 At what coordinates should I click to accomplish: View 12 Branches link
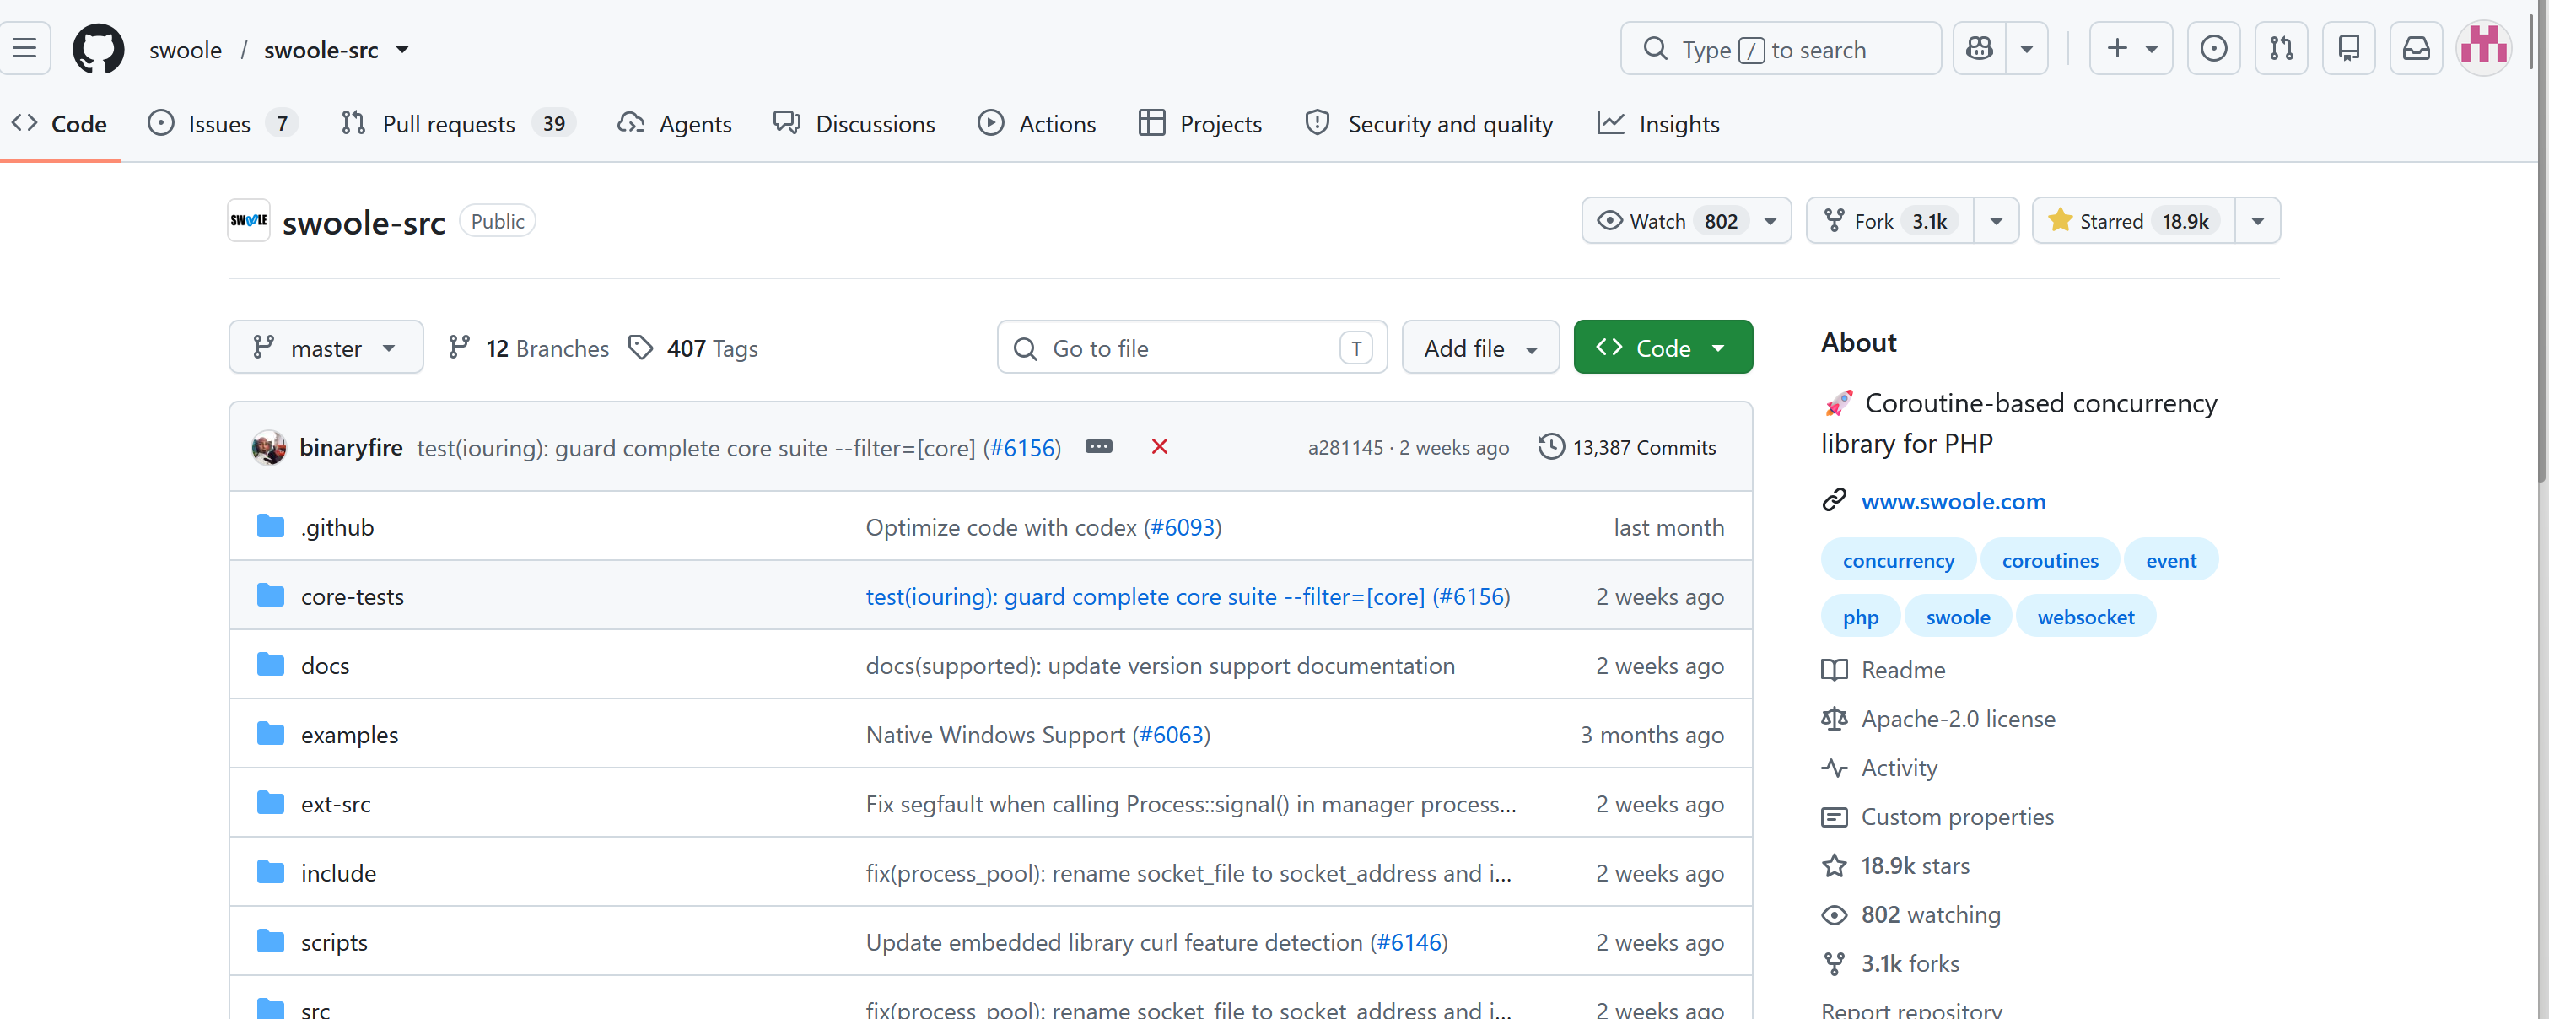(528, 348)
